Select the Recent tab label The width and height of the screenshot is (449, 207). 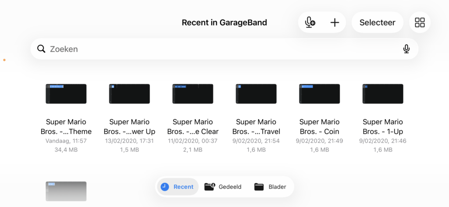pos(183,187)
